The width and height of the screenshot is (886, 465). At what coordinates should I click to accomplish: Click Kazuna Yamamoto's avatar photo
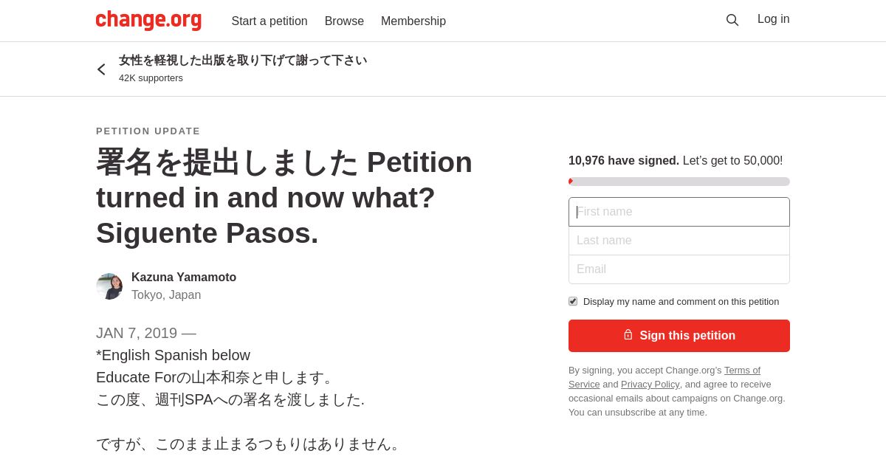point(109,286)
